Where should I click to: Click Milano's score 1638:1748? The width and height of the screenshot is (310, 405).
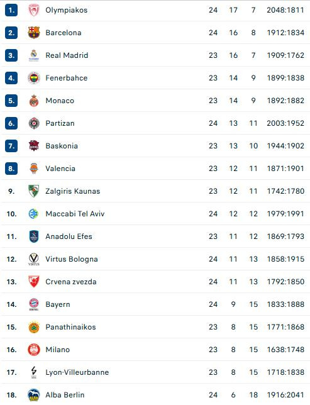coord(285,350)
